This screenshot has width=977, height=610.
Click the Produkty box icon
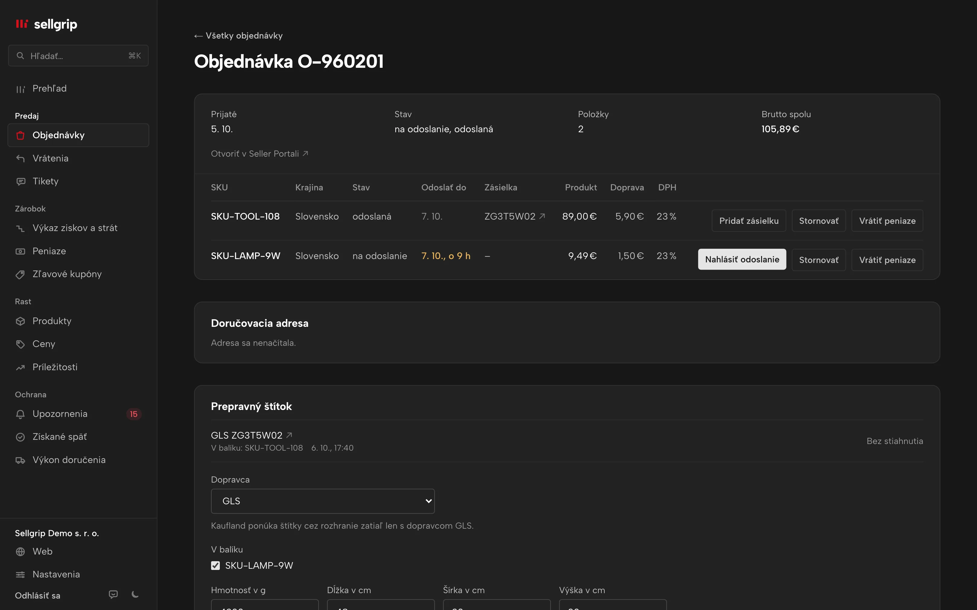(20, 321)
